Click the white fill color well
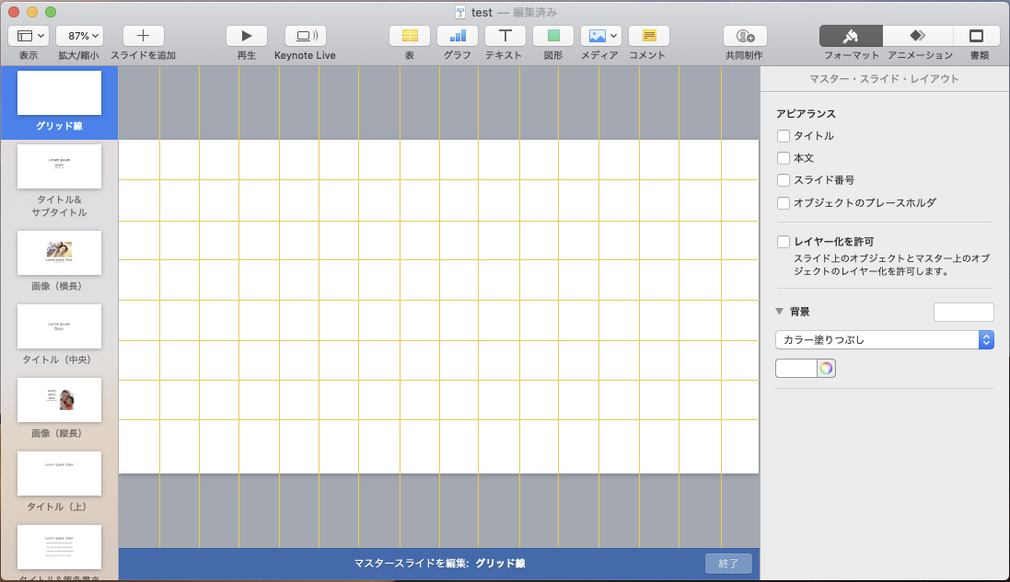This screenshot has height=582, width=1010. pos(796,369)
